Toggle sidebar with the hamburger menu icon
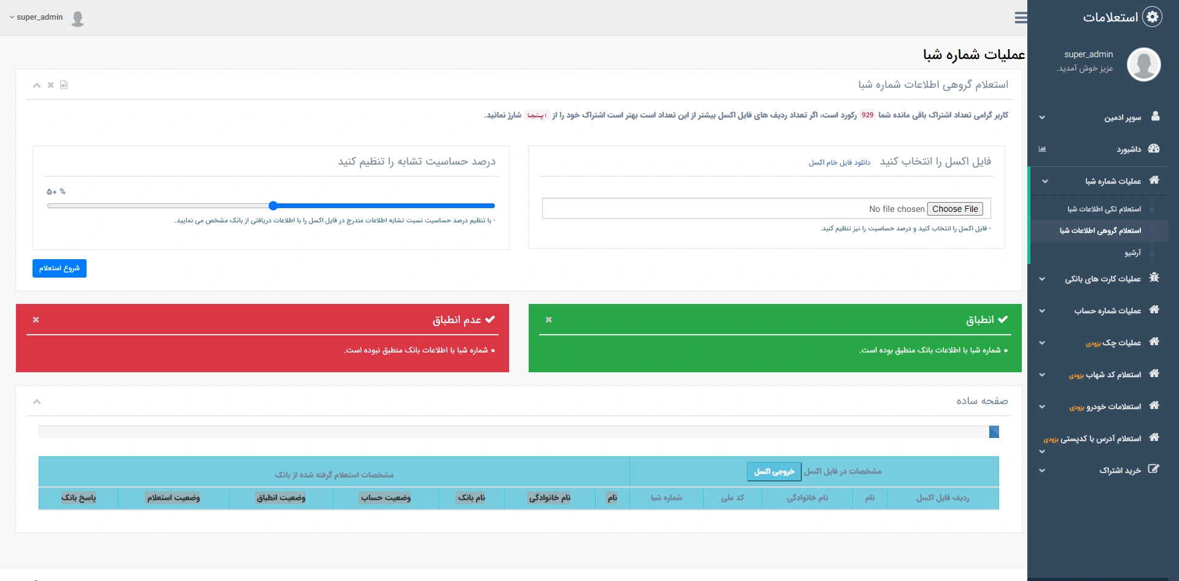 (1021, 18)
